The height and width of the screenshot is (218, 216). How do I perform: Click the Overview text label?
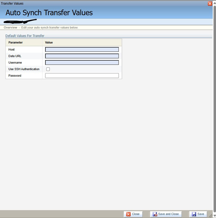point(10,27)
